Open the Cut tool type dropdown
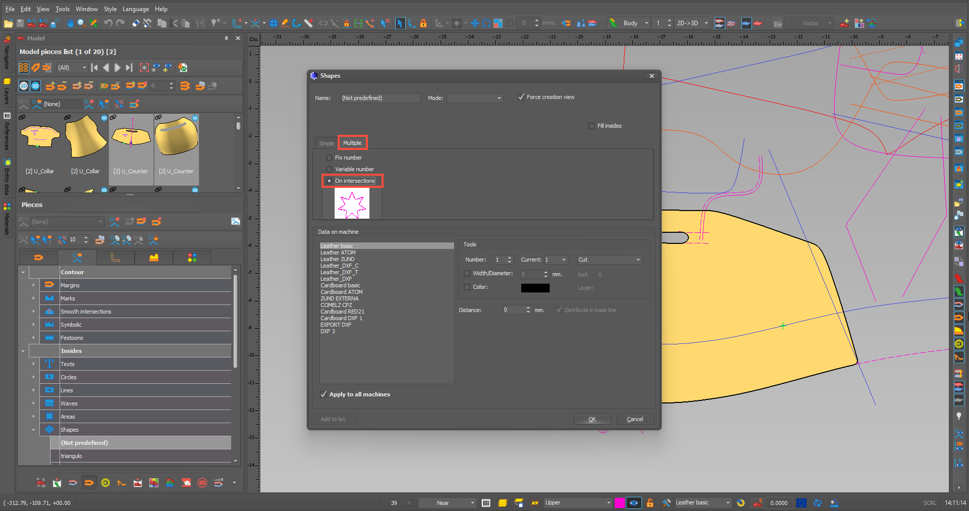The width and height of the screenshot is (969, 511). 609,260
